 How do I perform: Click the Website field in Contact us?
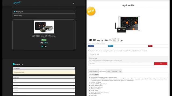tap(44, 94)
